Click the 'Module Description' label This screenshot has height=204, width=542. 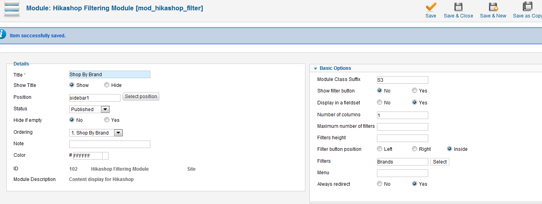coord(35,179)
